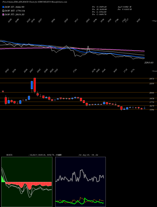
Task: Click the magenta PT trend line's right end
Action: pos(144,51)
